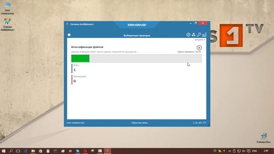Viewport: 274px width, 154px height.
Task: Open the quarantine radiation icon
Action: coord(194,35)
